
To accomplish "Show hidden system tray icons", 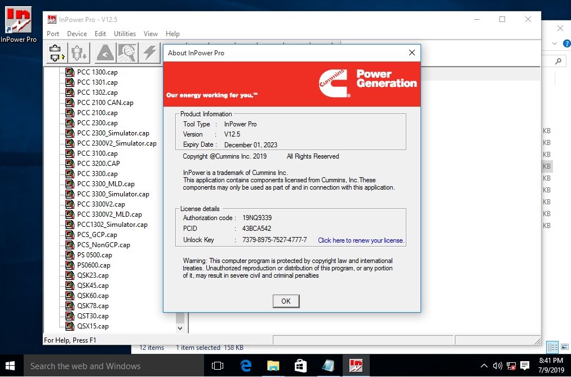I will (484, 366).
